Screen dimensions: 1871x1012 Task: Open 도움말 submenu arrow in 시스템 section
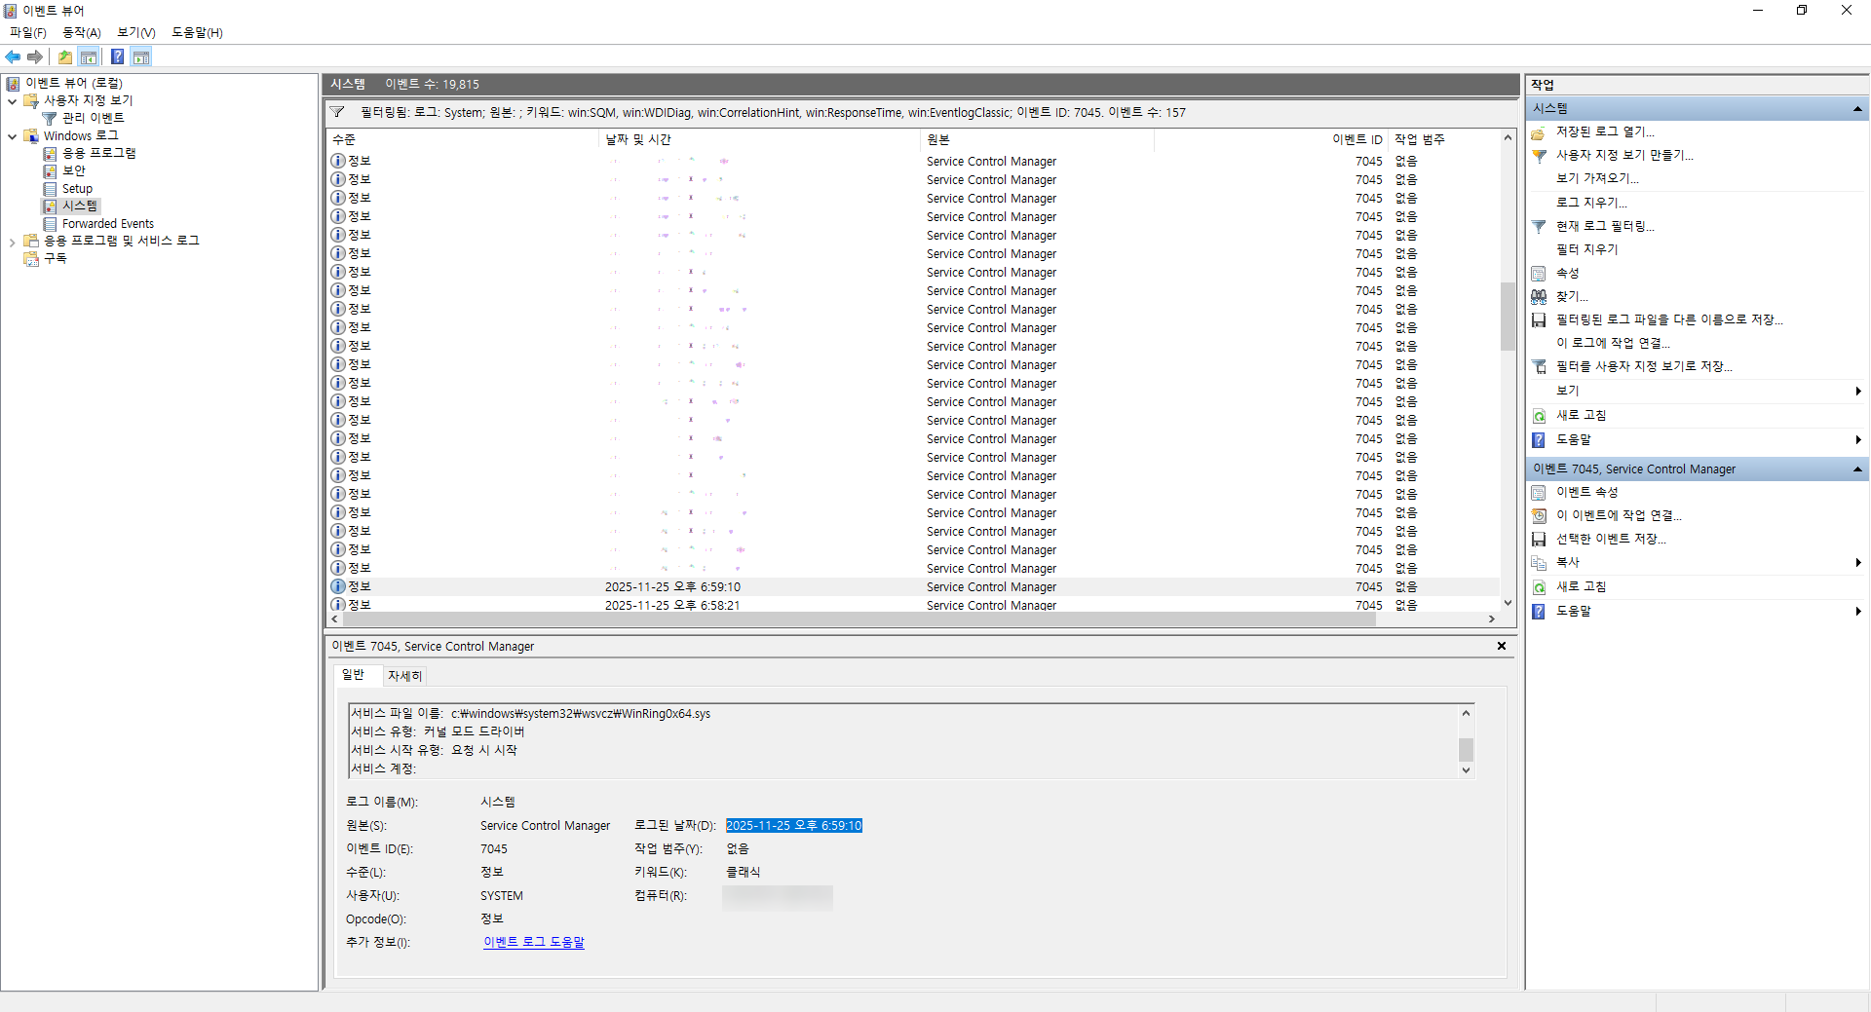pyautogui.click(x=1858, y=440)
